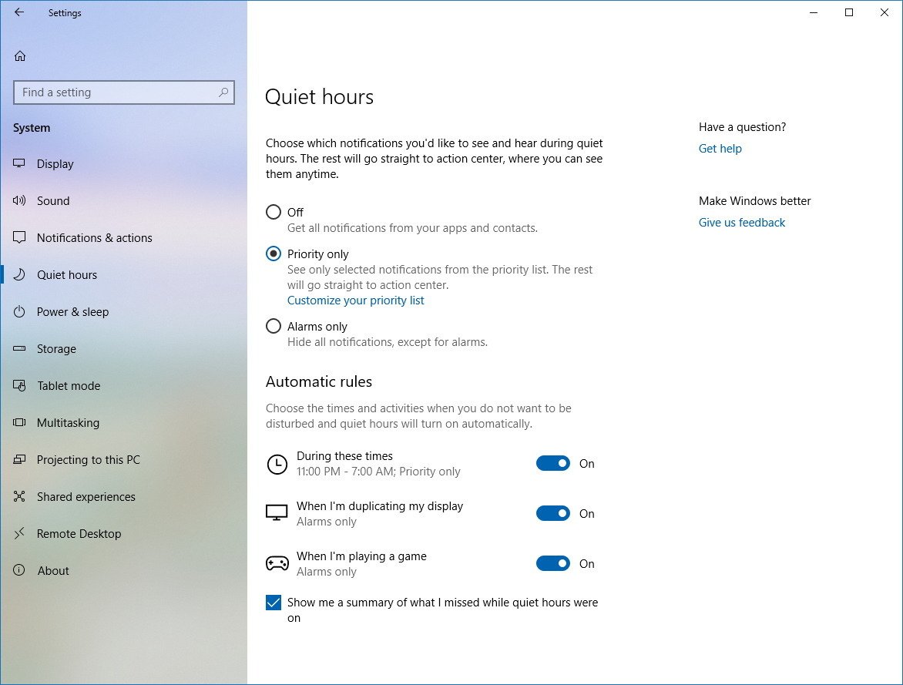Turn off duplicating my display toggle
Screen dimensions: 903x685
click(x=552, y=513)
